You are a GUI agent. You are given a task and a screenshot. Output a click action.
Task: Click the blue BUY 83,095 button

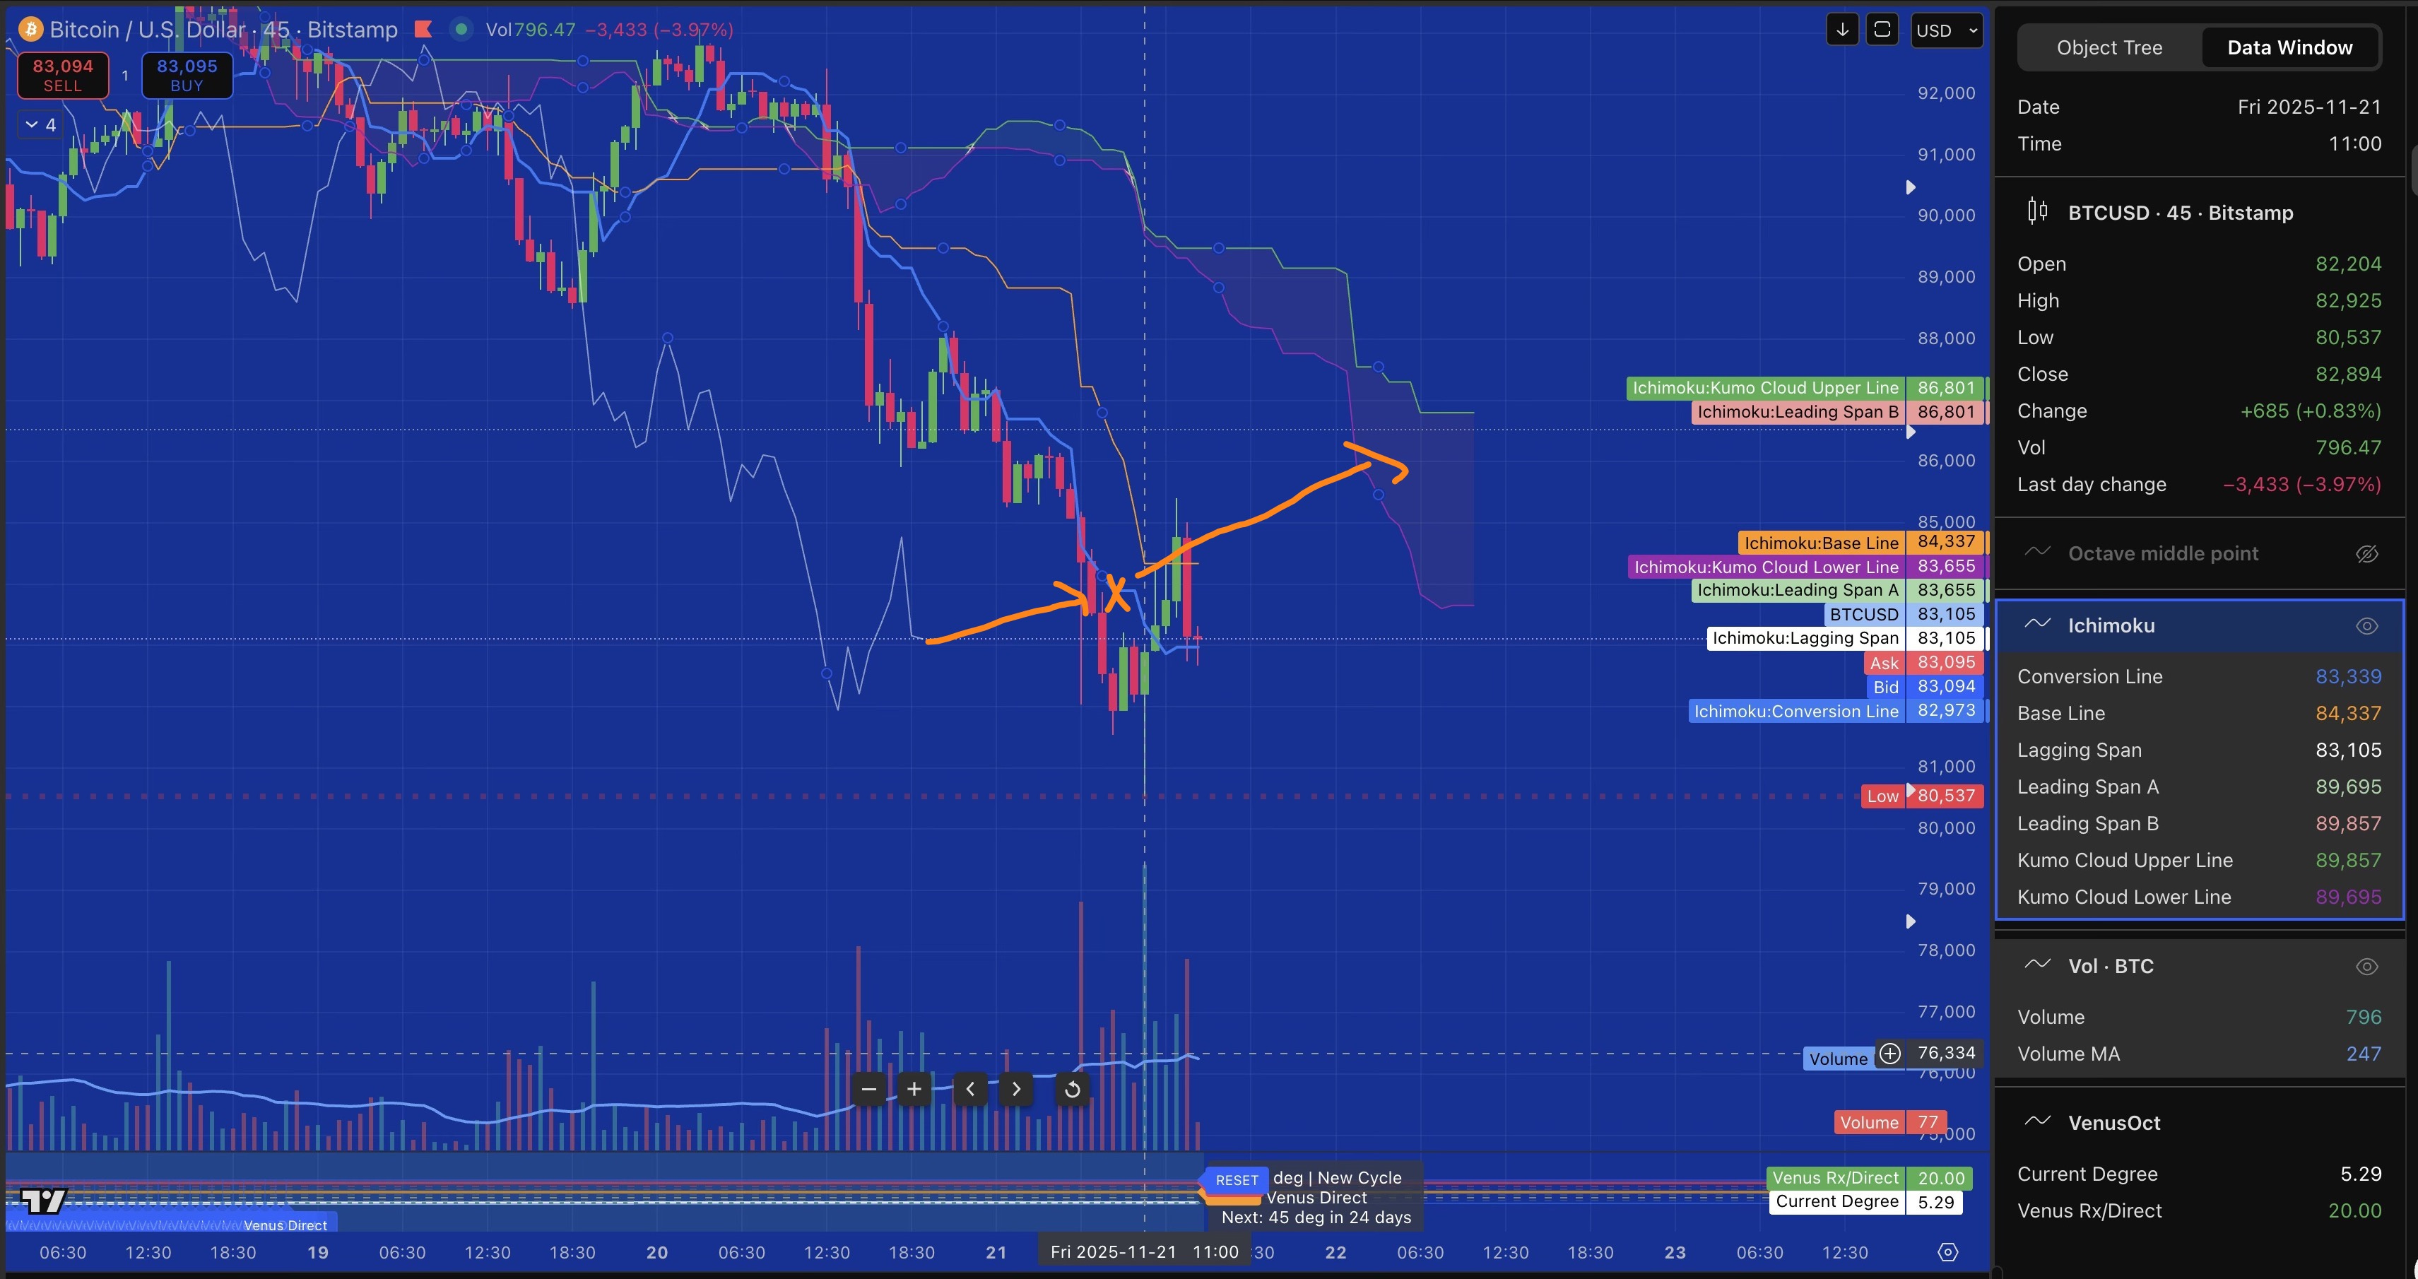click(187, 75)
